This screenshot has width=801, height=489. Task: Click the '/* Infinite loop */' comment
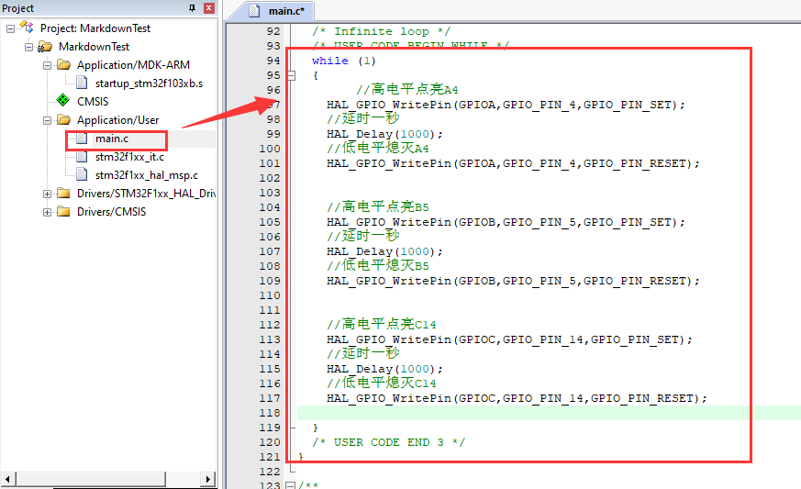tap(381, 32)
